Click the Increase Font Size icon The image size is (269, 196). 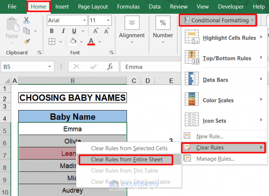(96, 31)
